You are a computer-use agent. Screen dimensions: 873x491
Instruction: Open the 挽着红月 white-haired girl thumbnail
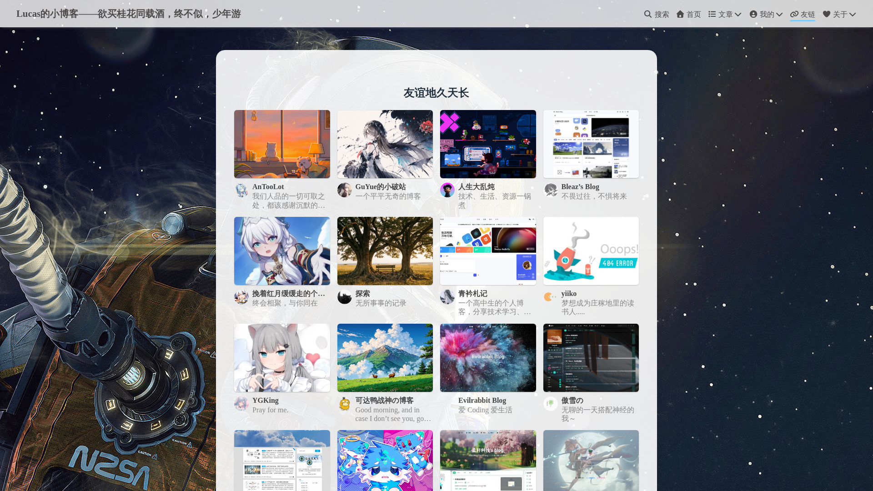pos(282,251)
